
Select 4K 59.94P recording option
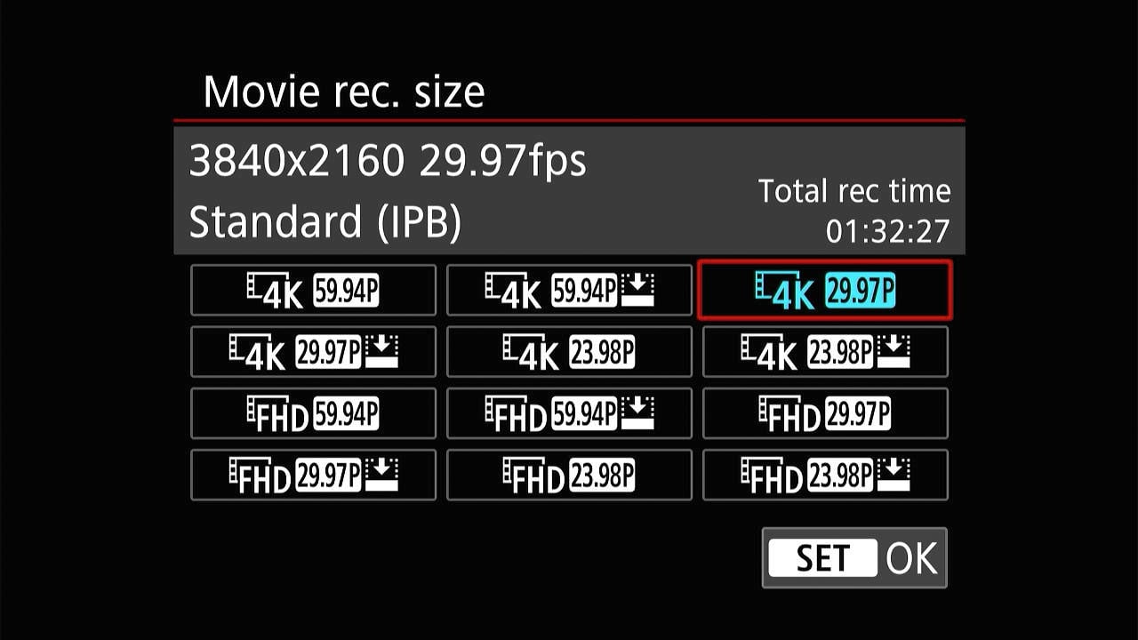[313, 290]
